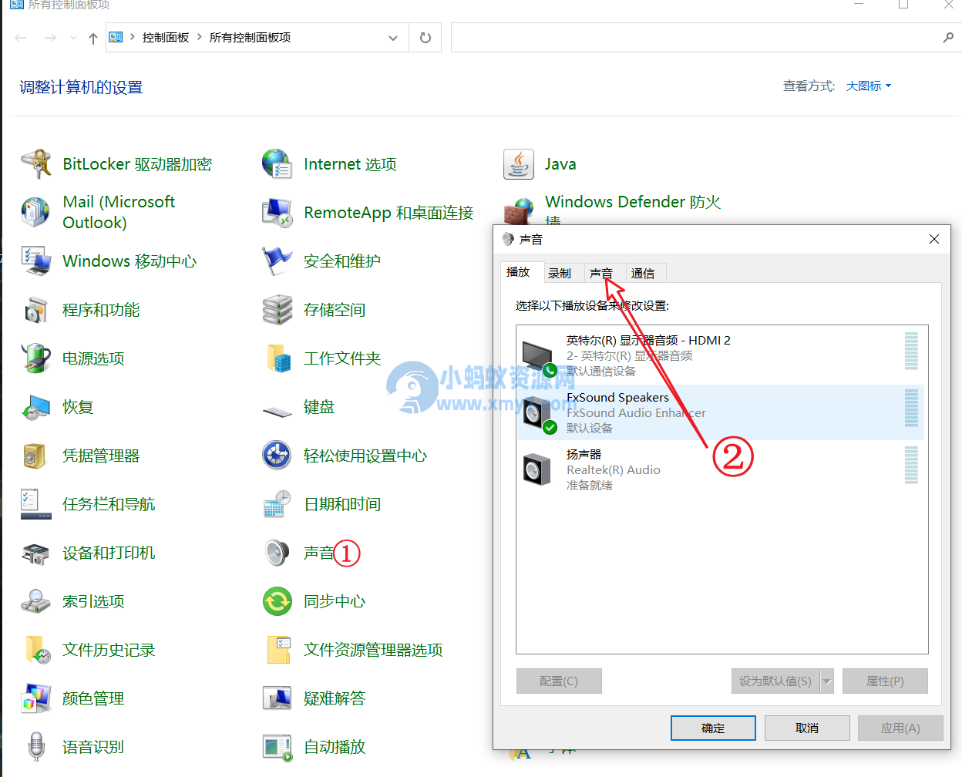Open 电源选项 battery icon
Viewport: 962px width, 777px height.
(x=36, y=358)
